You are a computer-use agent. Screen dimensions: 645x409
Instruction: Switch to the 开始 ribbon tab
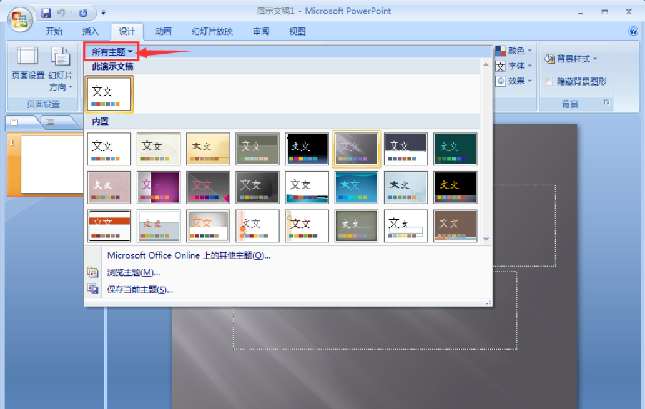point(54,31)
